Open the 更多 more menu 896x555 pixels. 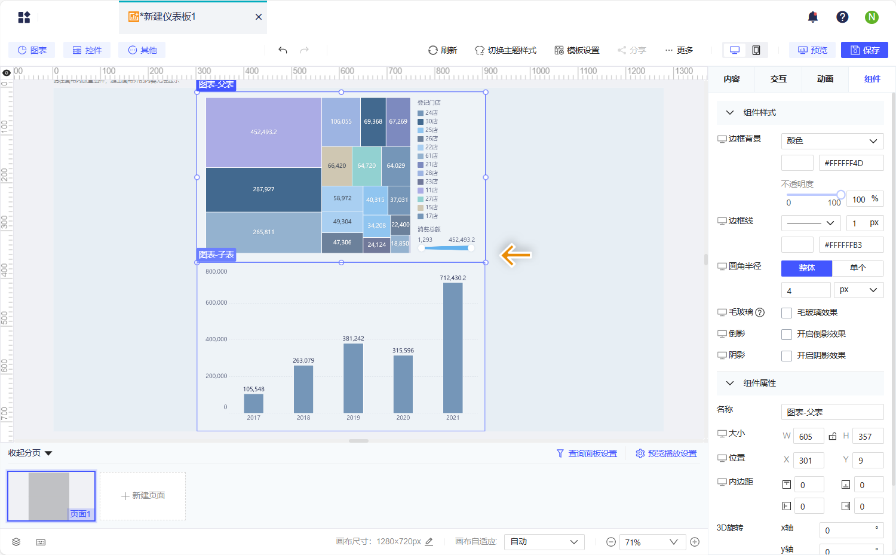(x=679, y=50)
